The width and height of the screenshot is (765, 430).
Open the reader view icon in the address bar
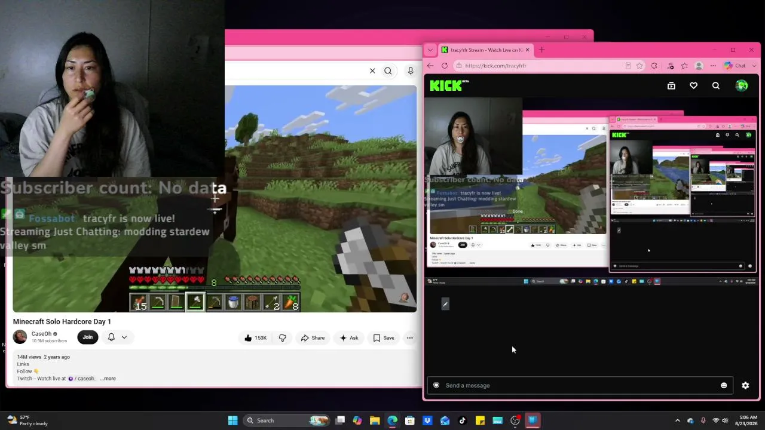click(x=628, y=66)
